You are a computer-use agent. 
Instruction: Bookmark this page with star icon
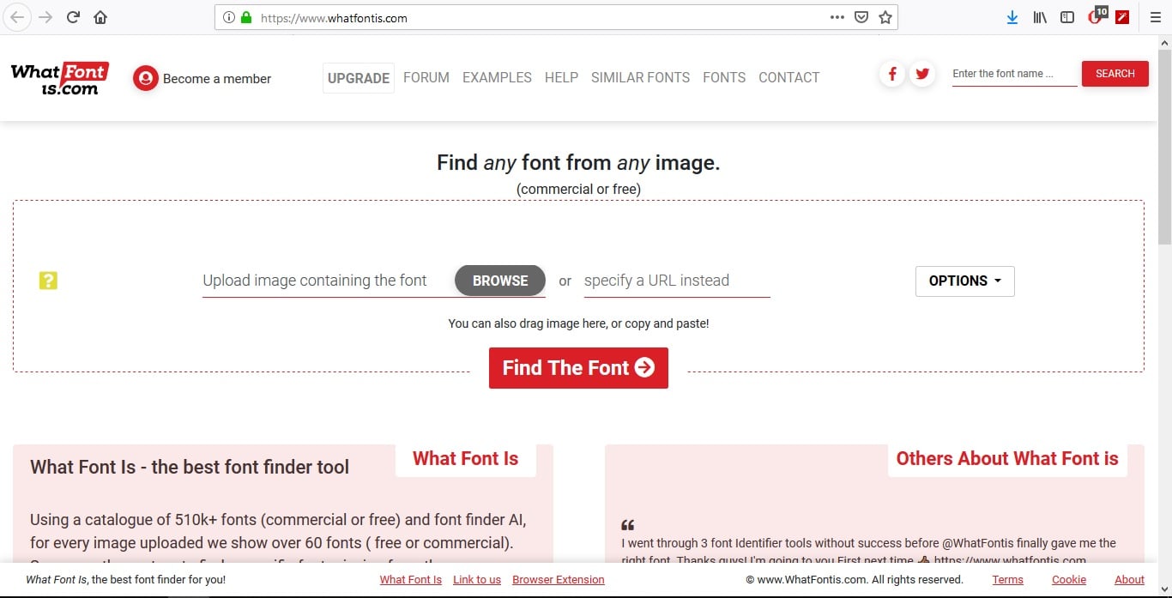pyautogui.click(x=885, y=17)
